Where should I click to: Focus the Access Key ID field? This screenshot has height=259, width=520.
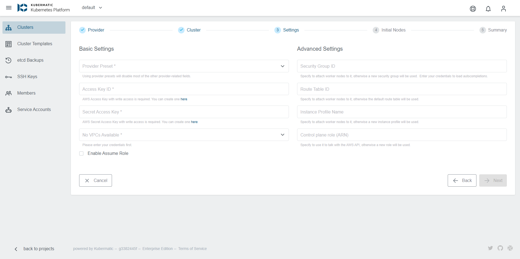[184, 89]
